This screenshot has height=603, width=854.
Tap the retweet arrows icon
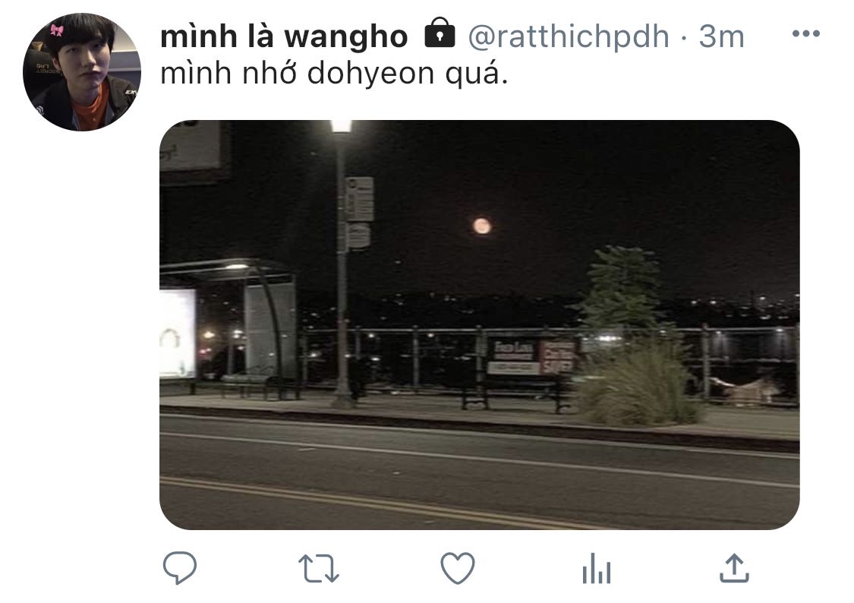(x=319, y=569)
